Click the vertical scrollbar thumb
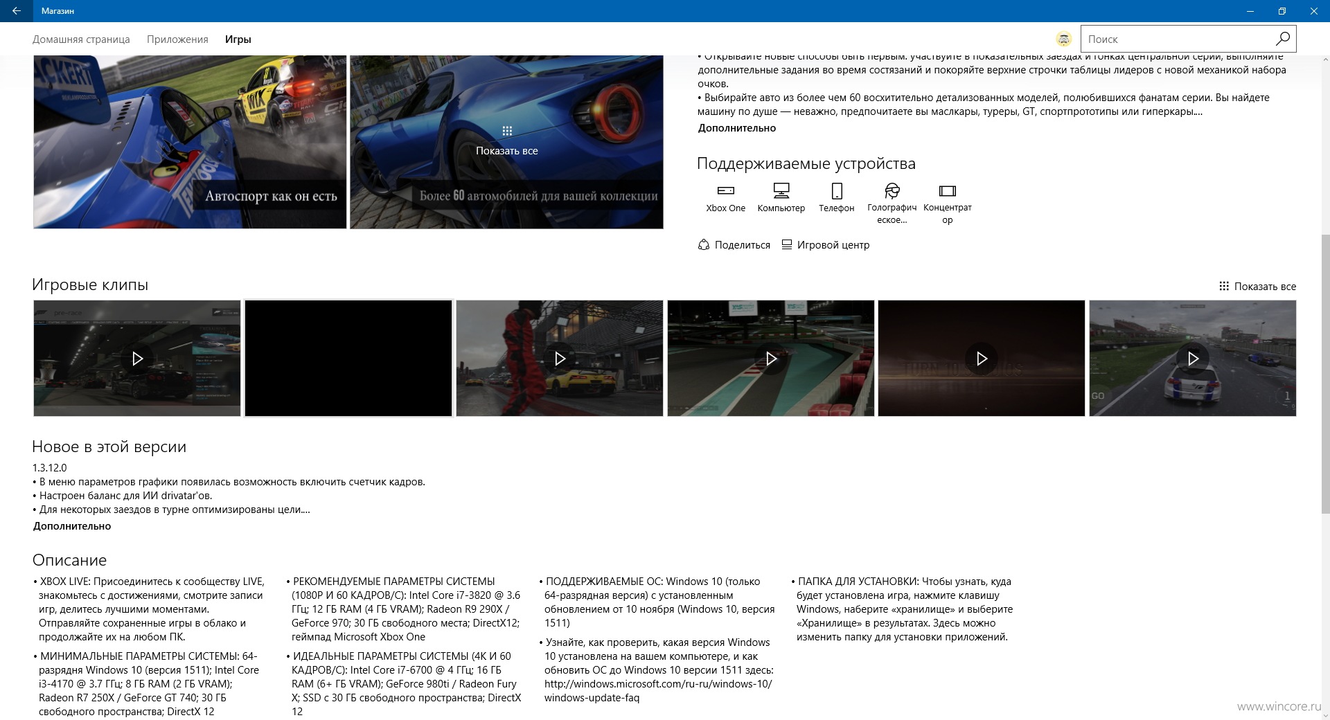The height and width of the screenshot is (720, 1330). click(x=1325, y=374)
